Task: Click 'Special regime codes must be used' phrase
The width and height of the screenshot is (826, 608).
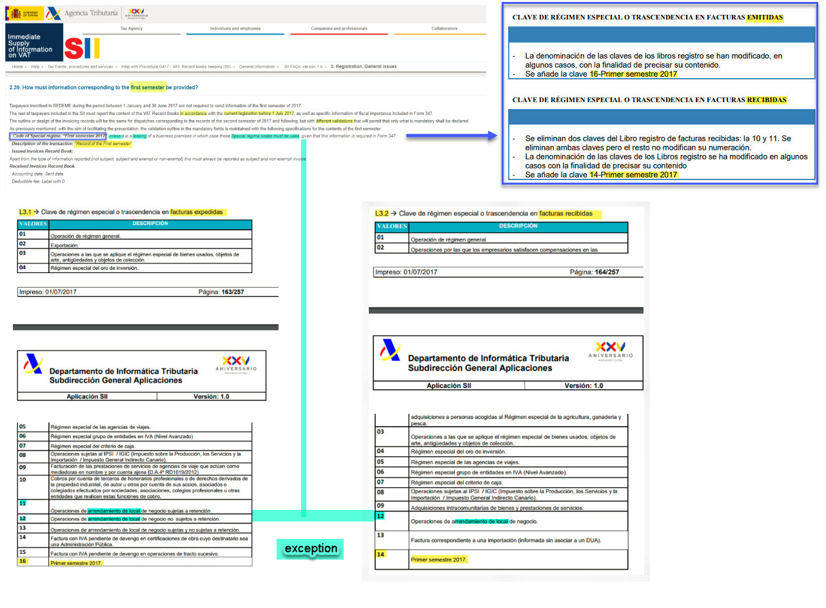Action: (x=266, y=136)
